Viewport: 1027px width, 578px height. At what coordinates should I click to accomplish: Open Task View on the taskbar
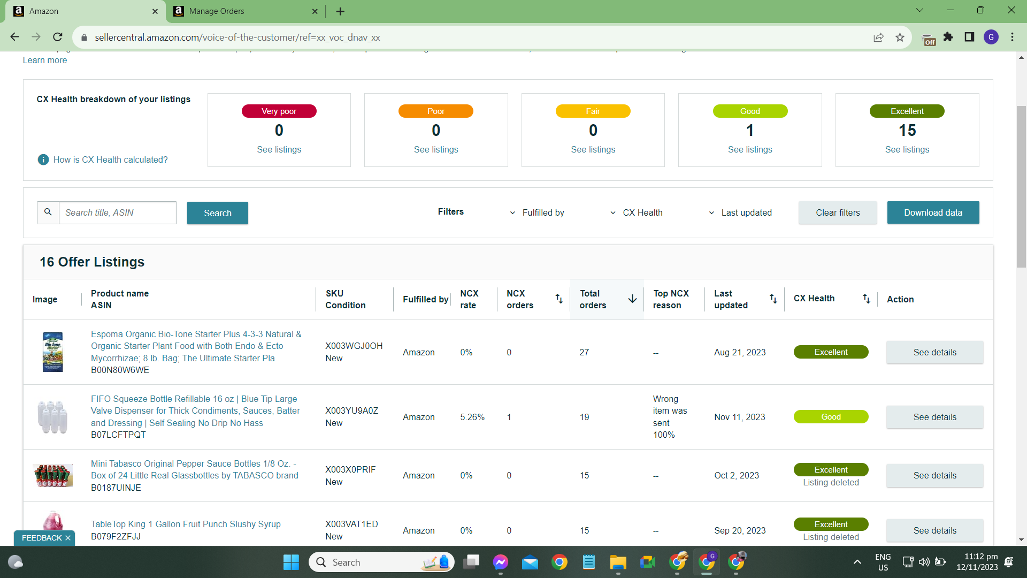[471, 562]
